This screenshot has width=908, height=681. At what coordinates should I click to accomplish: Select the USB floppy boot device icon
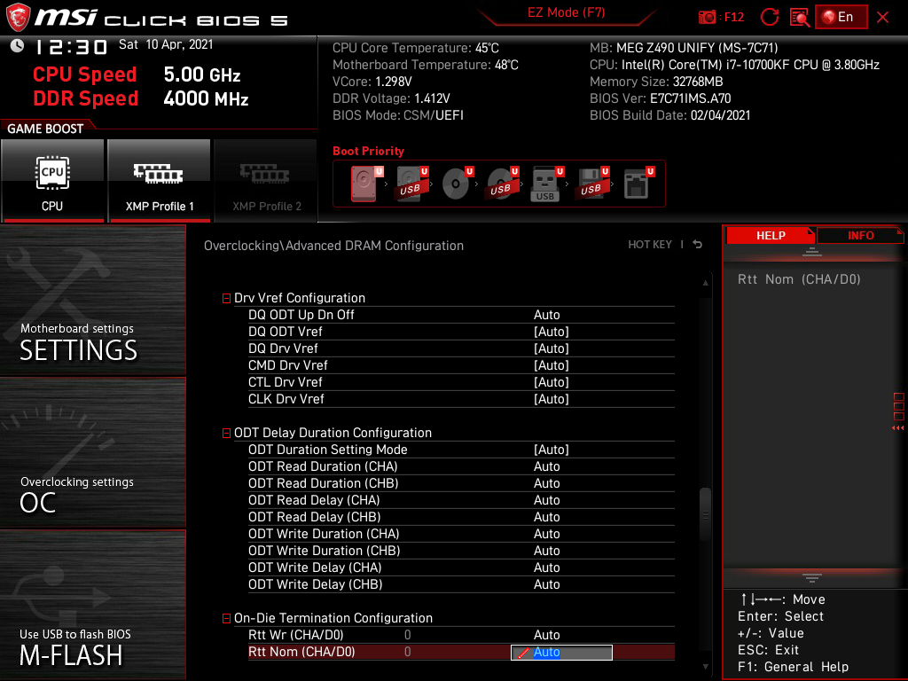592,184
